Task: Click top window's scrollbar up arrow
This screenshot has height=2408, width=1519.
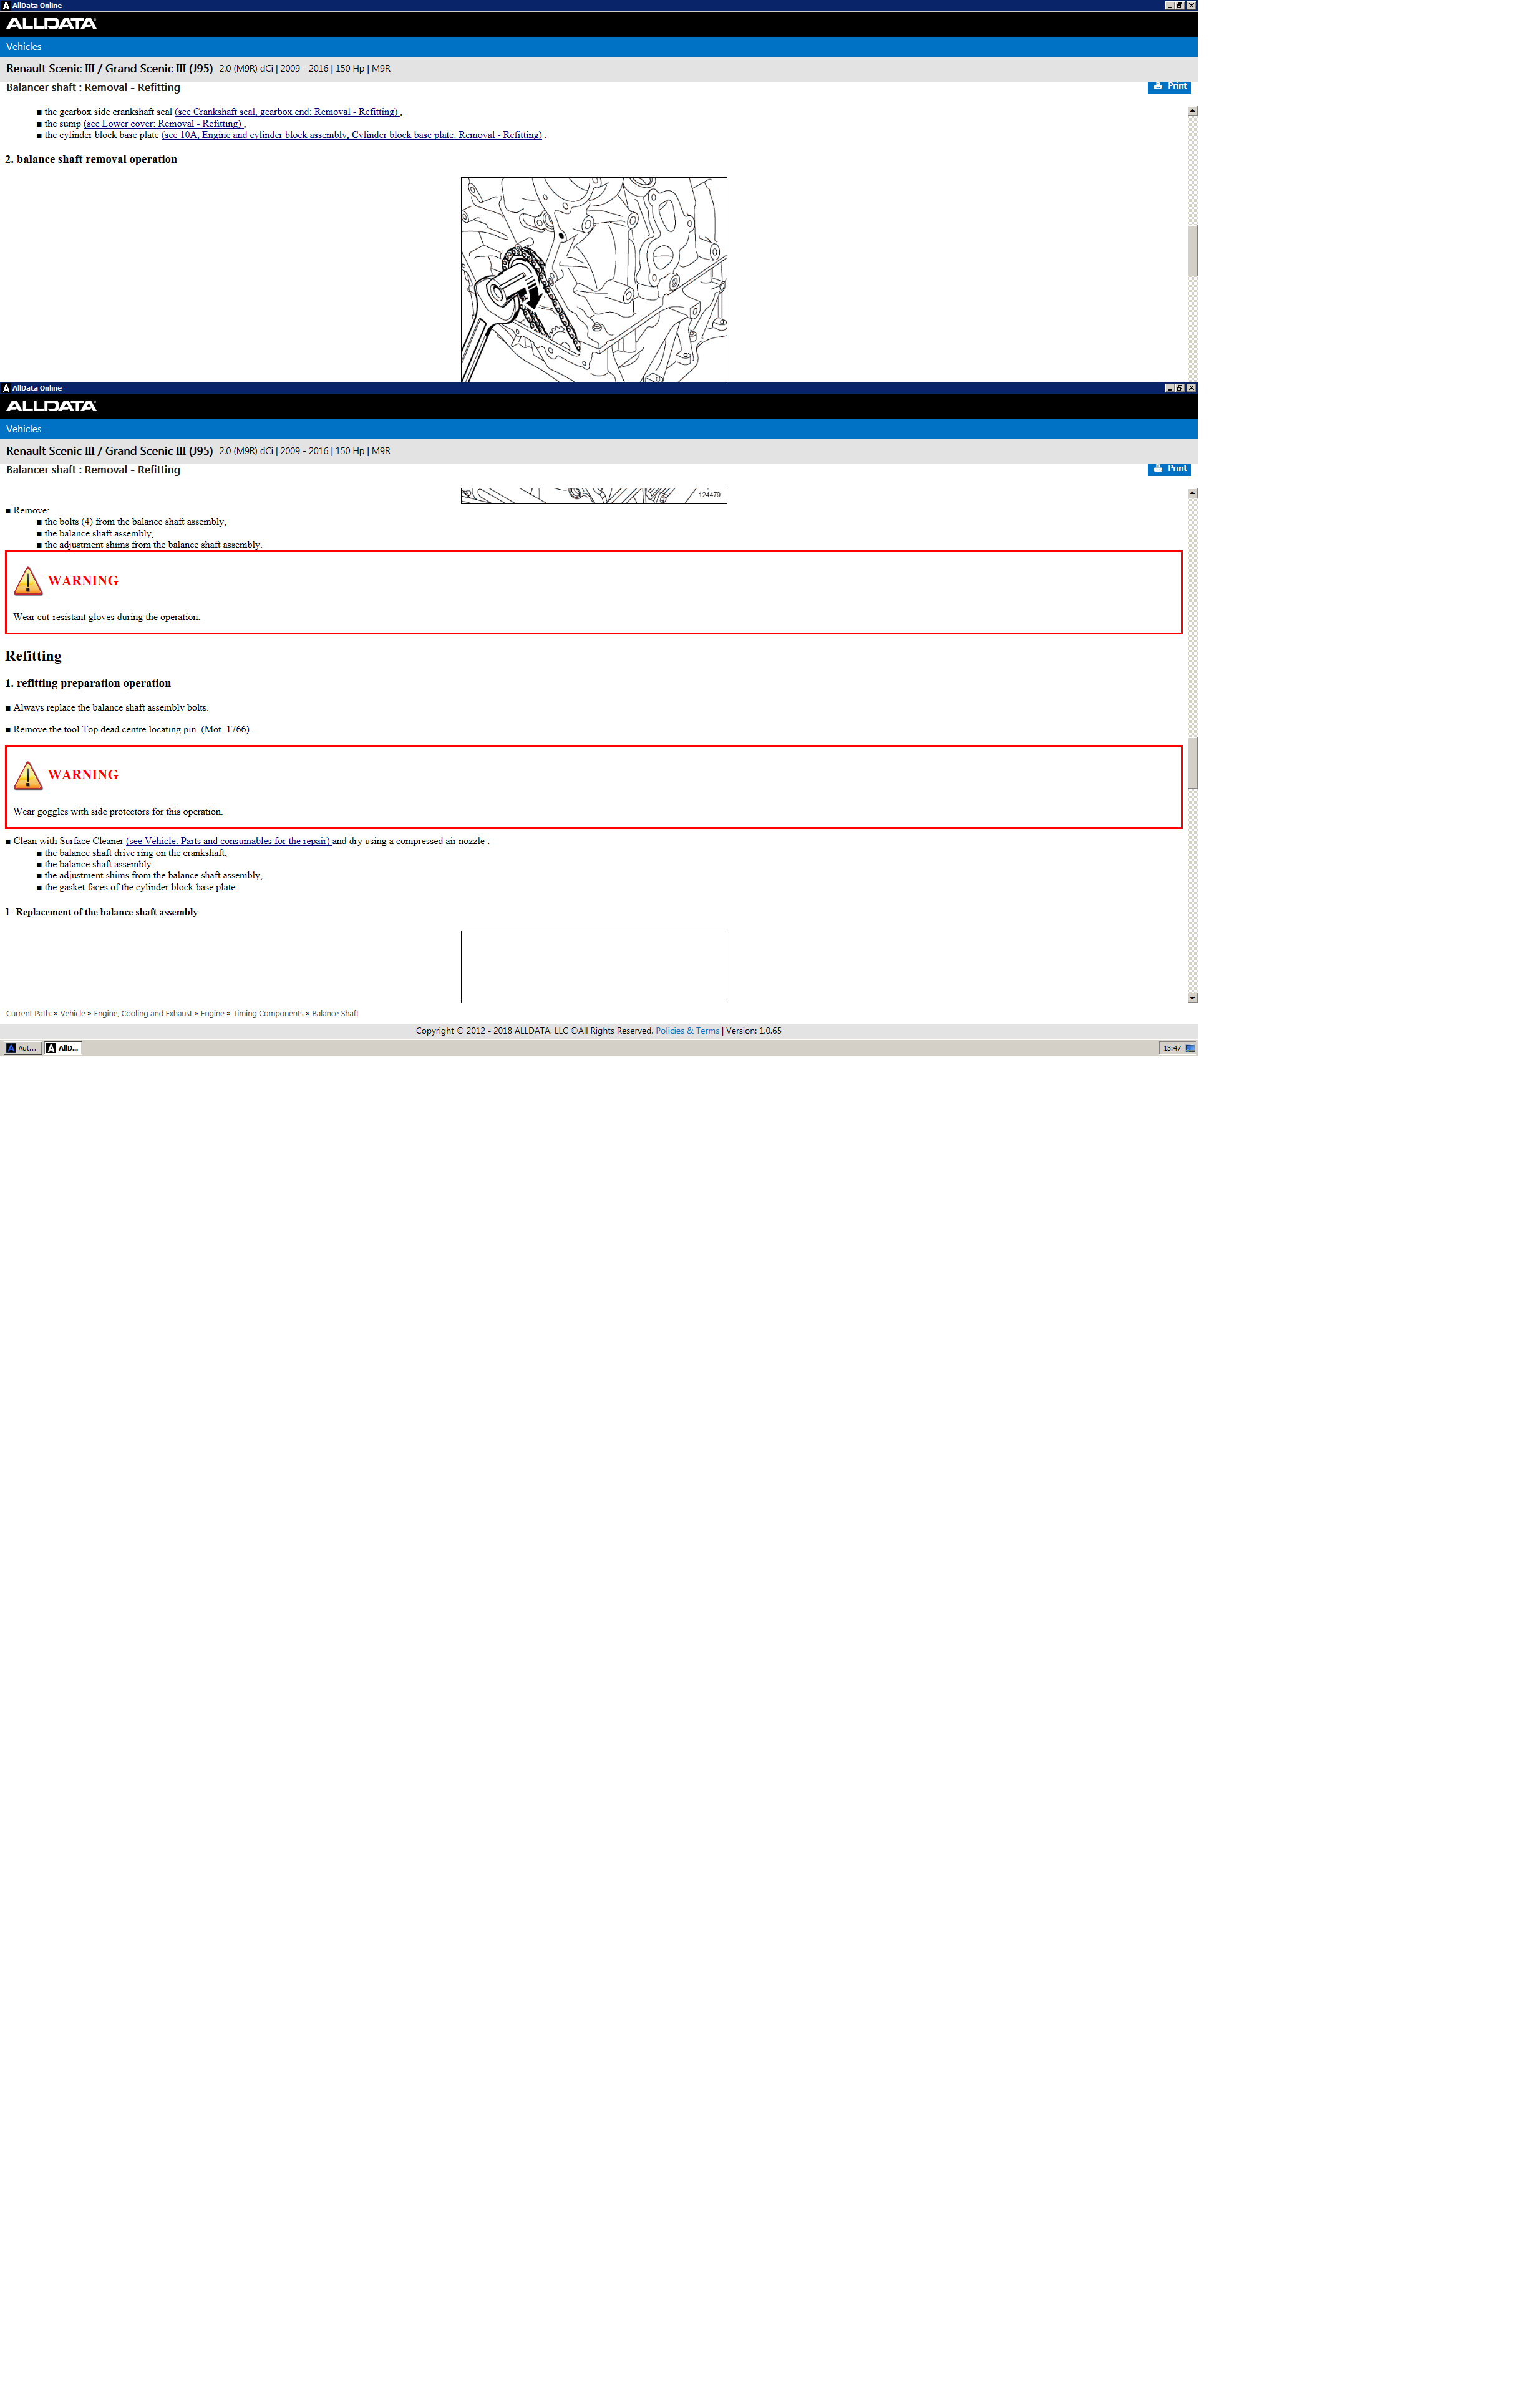Action: pos(1193,111)
